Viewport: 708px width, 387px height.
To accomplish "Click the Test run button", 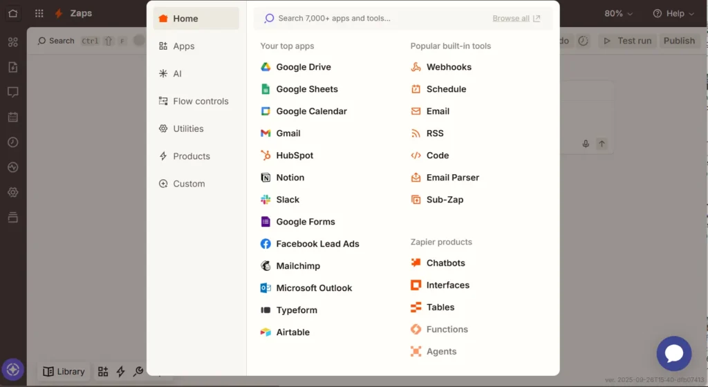I will tap(628, 41).
